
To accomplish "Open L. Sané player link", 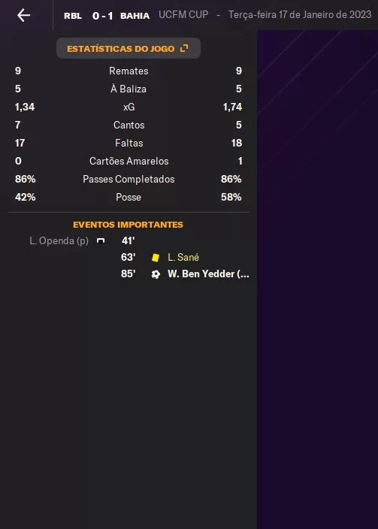I will [x=183, y=258].
